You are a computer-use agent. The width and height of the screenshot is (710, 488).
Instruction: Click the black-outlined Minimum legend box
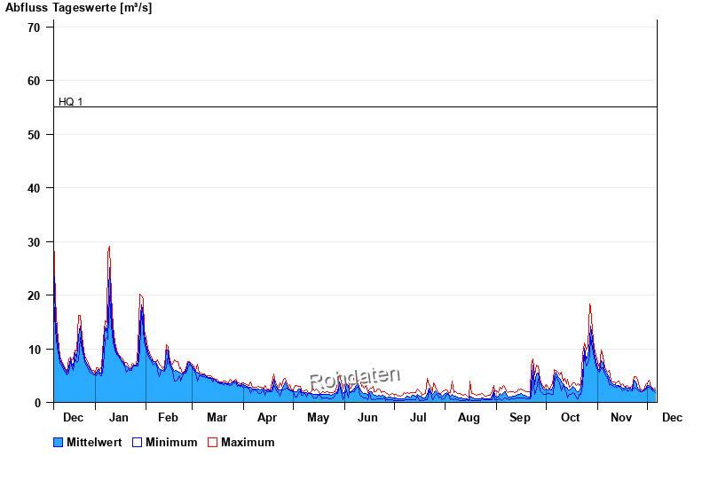pos(137,442)
